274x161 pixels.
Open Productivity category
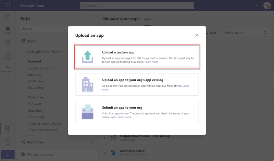point(36,117)
